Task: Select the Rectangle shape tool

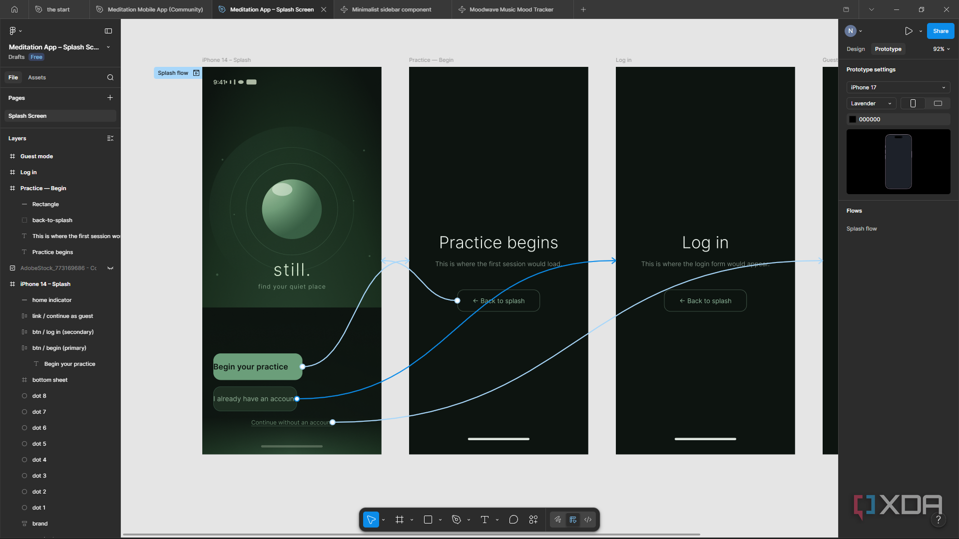Action: click(x=428, y=520)
